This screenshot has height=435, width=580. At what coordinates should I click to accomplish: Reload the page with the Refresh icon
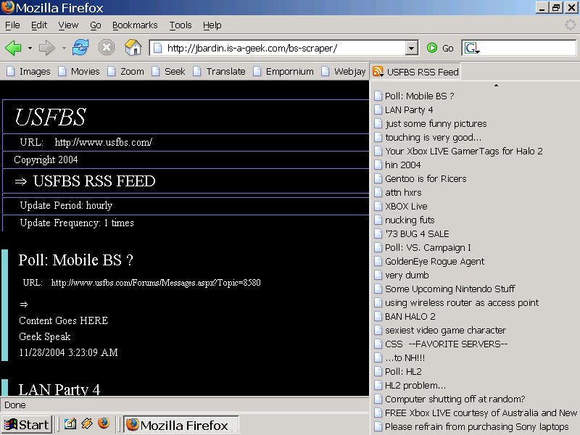[x=80, y=47]
